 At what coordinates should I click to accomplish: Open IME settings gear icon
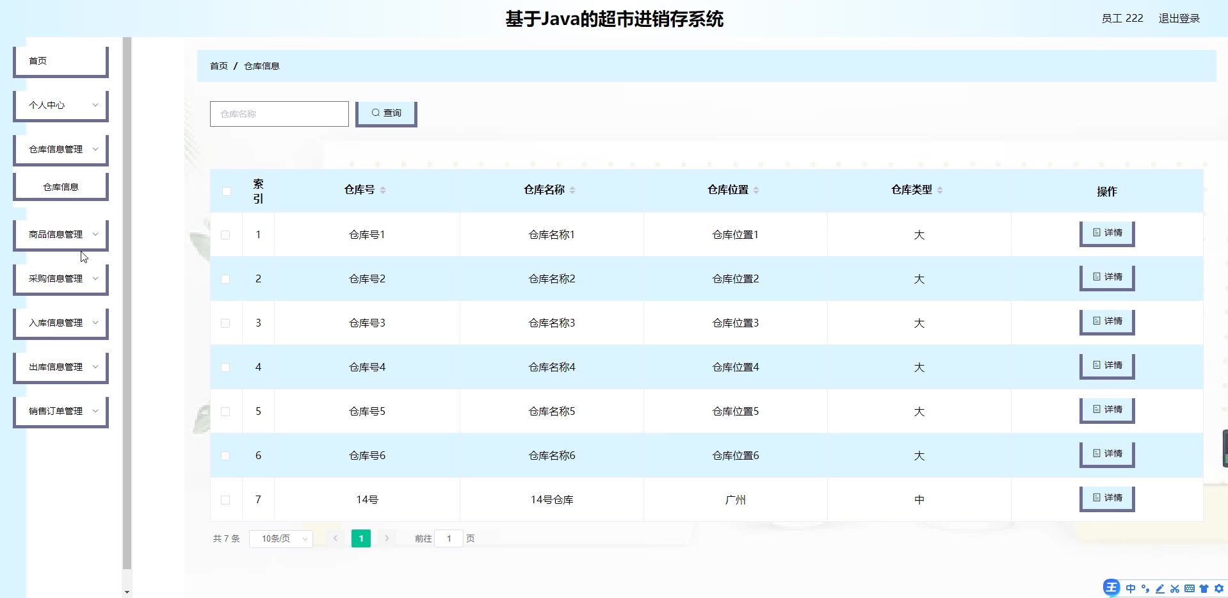pyautogui.click(x=1219, y=588)
